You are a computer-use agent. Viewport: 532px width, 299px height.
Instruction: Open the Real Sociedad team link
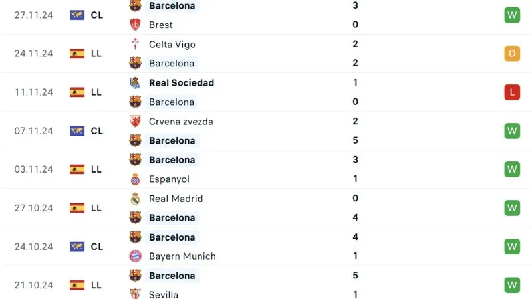coord(182,83)
